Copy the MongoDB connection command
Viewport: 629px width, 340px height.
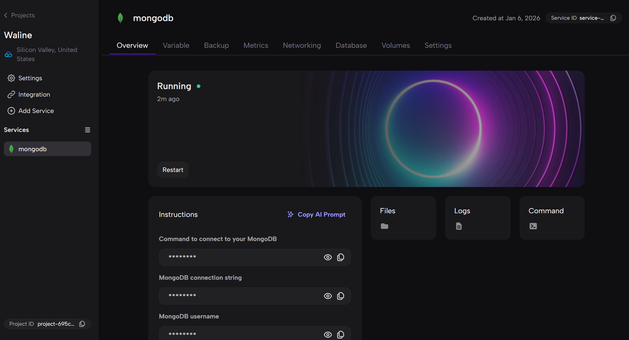(x=340, y=257)
